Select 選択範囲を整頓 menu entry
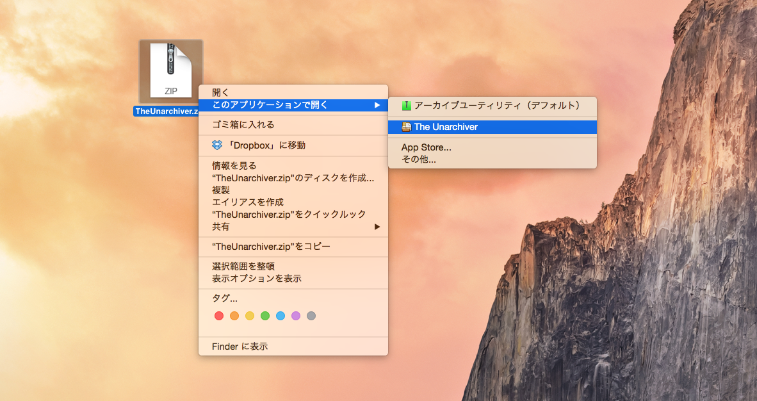 coord(293,266)
